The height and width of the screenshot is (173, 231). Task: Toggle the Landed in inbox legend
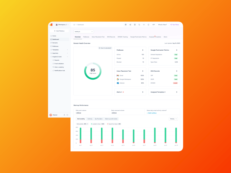click(x=98, y=124)
